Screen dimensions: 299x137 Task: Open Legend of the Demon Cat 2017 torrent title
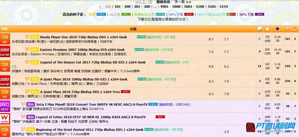pyautogui.click(x=93, y=62)
